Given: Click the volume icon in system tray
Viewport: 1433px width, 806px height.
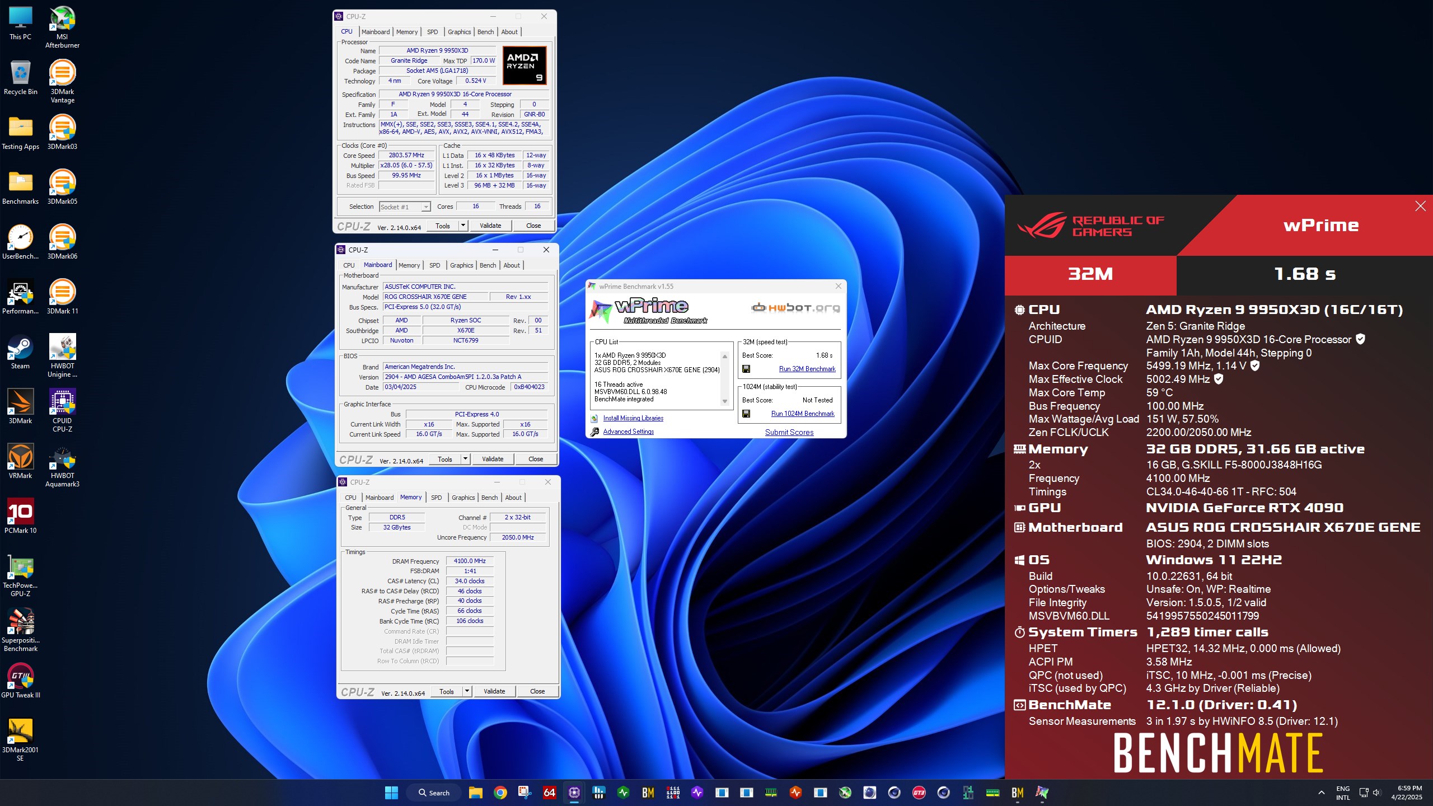Looking at the screenshot, I should coord(1376,793).
